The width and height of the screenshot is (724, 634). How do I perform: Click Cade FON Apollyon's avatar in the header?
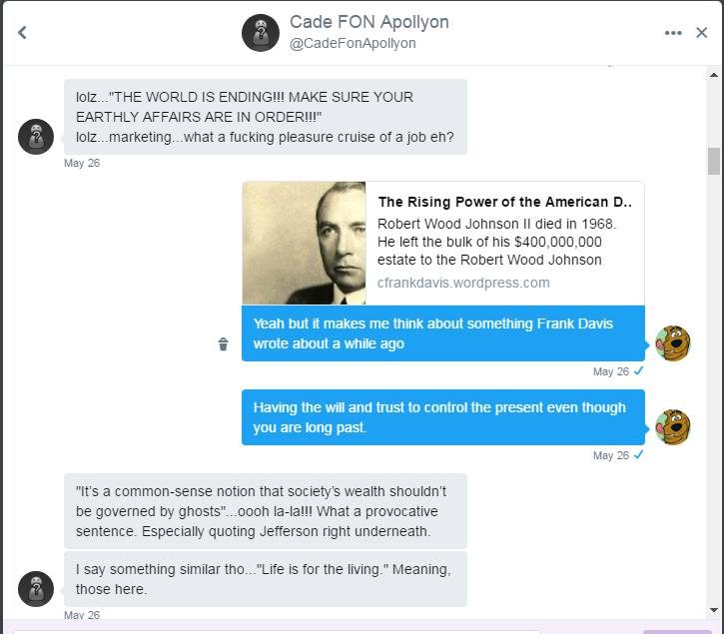click(261, 33)
